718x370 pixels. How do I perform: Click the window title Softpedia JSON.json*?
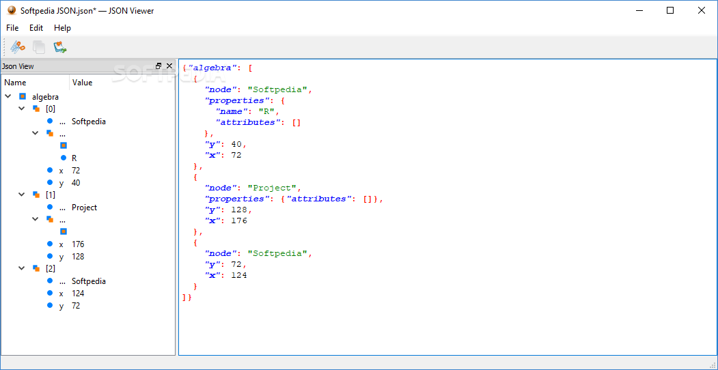59,10
